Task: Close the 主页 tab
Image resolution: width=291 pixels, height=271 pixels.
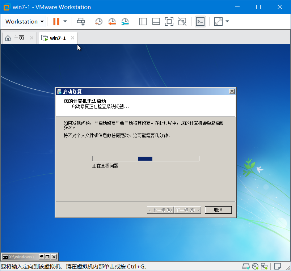Action: [32, 38]
